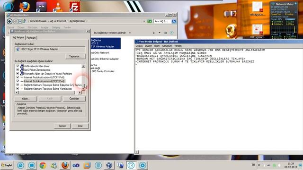
Task: Click the Özellikler button
Action: click(74, 99)
